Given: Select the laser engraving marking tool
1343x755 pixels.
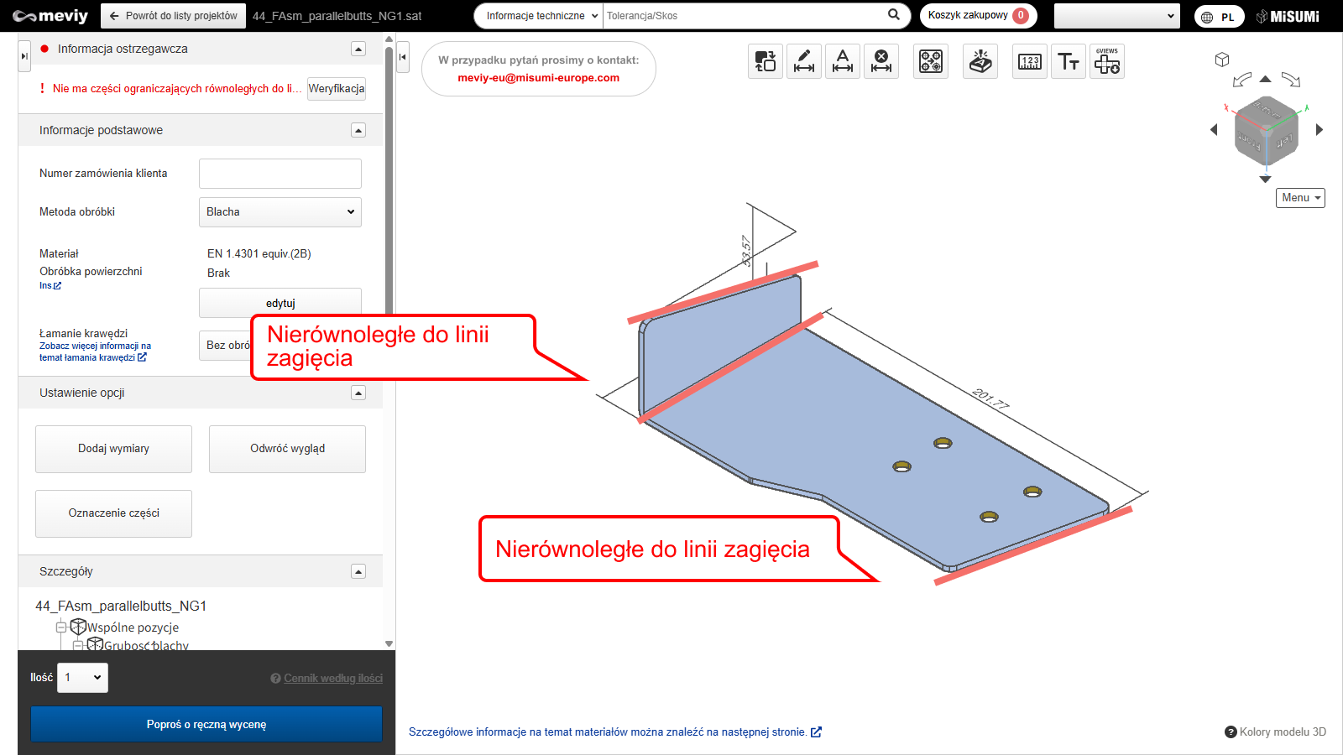Looking at the screenshot, I should (980, 61).
